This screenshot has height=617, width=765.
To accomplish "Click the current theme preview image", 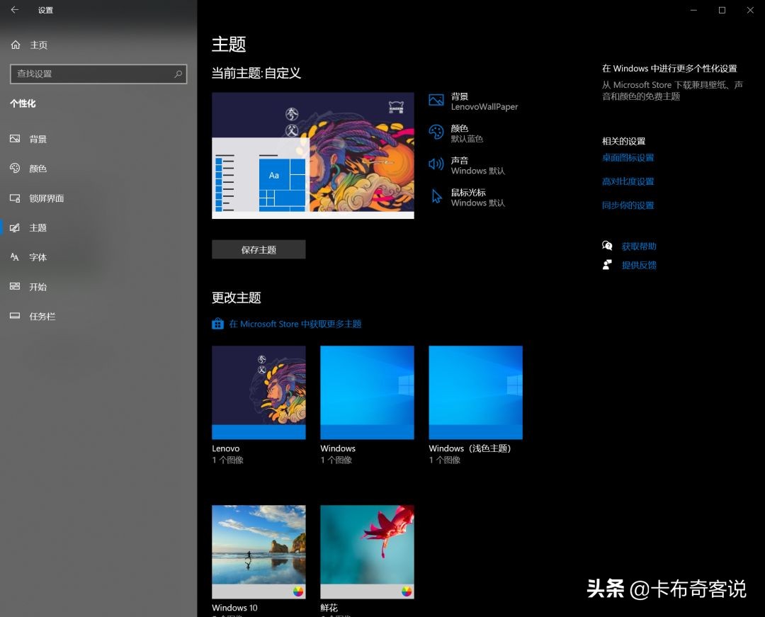I will pyautogui.click(x=313, y=156).
